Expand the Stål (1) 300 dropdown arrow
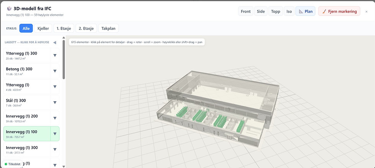This screenshot has width=375, height=168. [55, 102]
